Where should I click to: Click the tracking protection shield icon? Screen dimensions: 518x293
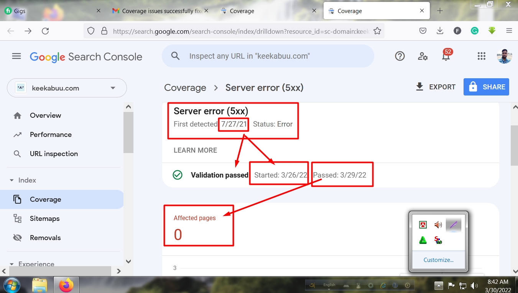(91, 31)
